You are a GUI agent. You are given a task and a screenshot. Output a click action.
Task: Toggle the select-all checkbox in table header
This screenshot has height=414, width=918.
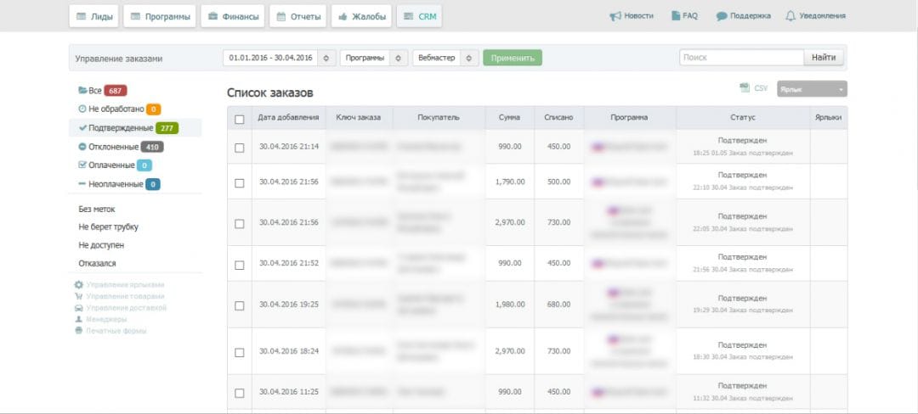click(x=240, y=119)
